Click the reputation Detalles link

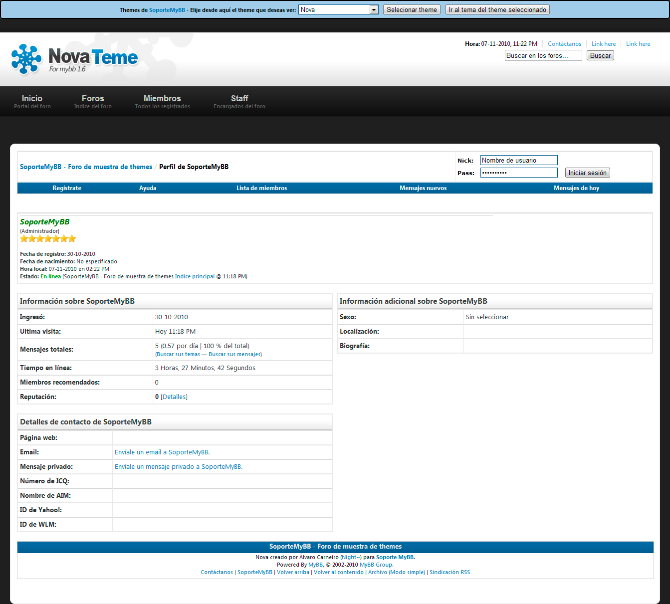(x=174, y=397)
